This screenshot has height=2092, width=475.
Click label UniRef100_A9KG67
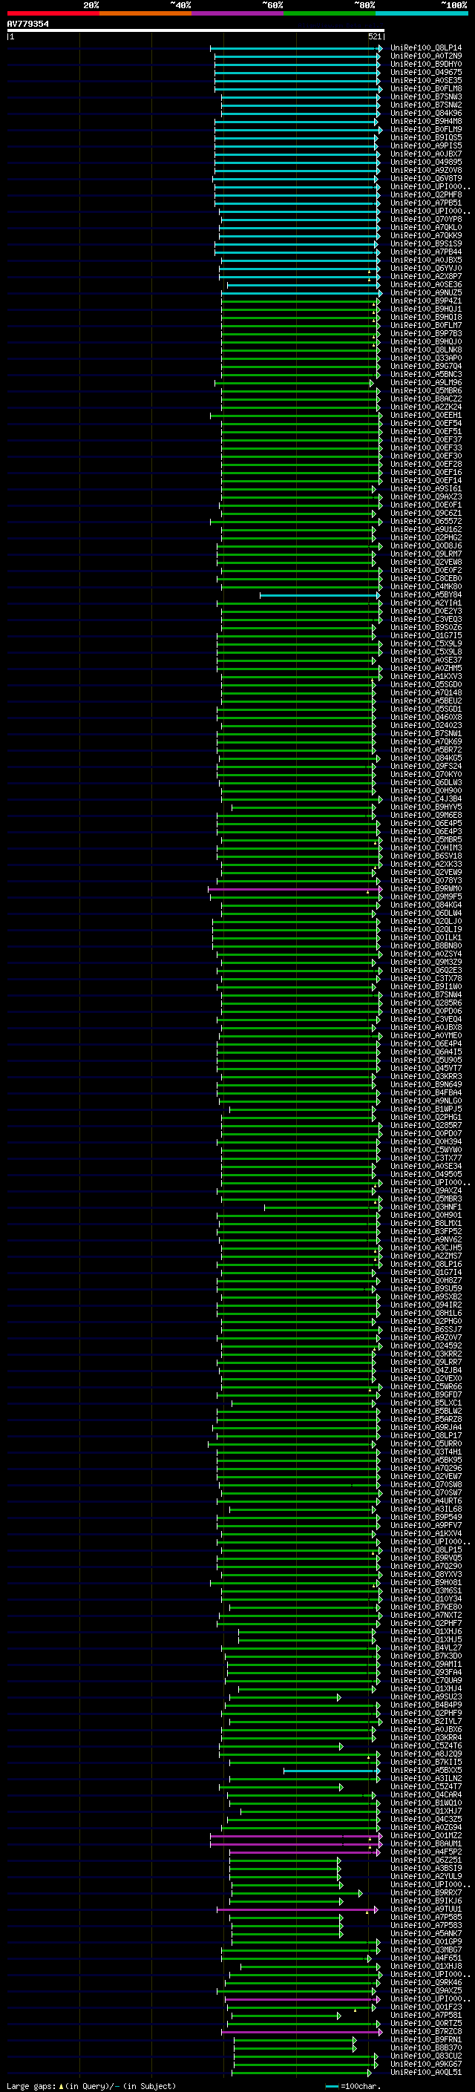tap(426, 2065)
